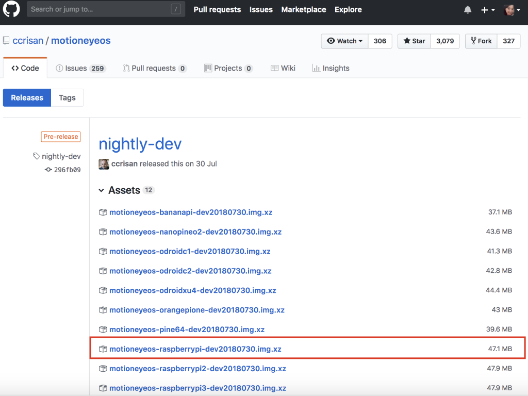528x396 pixels.
Task: Star the repository
Action: click(414, 41)
